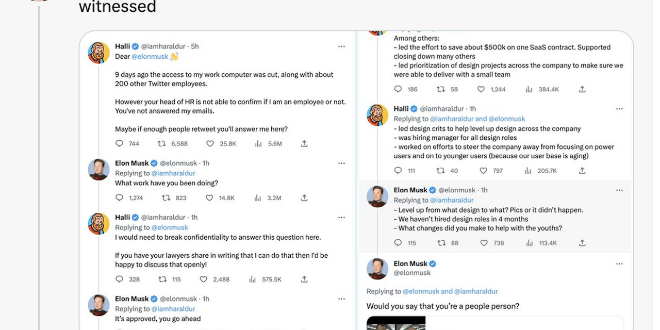The height and width of the screenshot is (330, 660).
Task: Click reply icon on Halli's 744-reply tweet
Action: pyautogui.click(x=120, y=143)
